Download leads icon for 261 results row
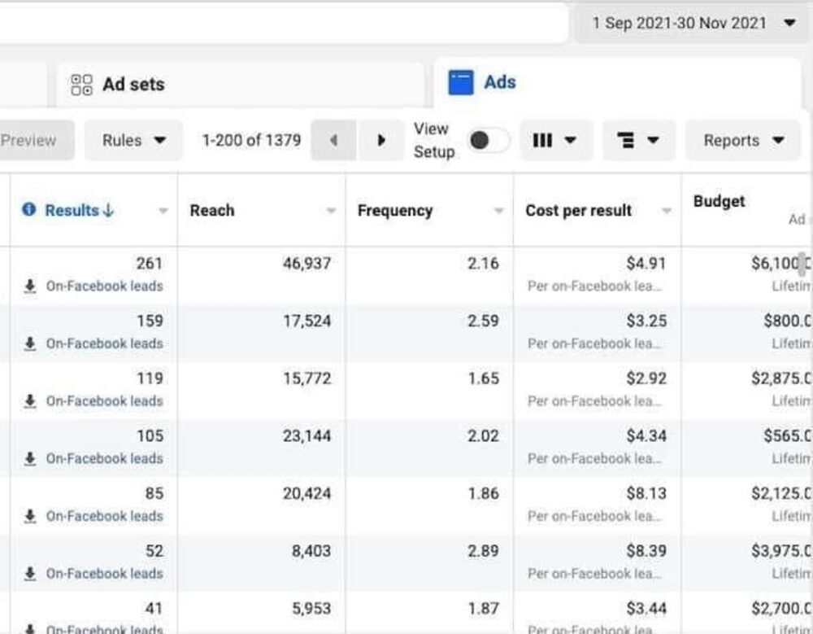This screenshot has height=634, width=813. (x=30, y=286)
